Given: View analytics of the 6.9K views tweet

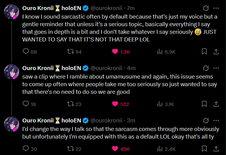Looking at the screenshot, I should point(160,52).
